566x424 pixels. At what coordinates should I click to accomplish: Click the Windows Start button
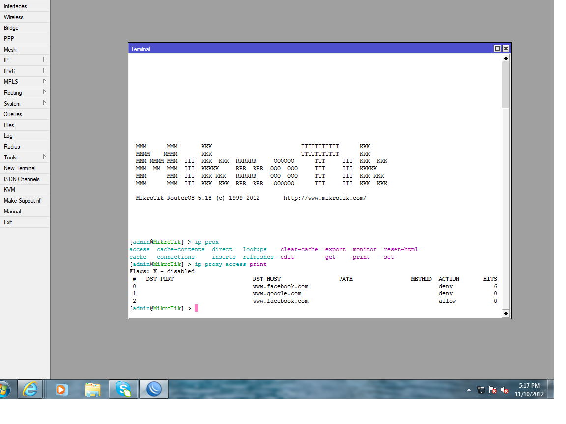pos(5,389)
